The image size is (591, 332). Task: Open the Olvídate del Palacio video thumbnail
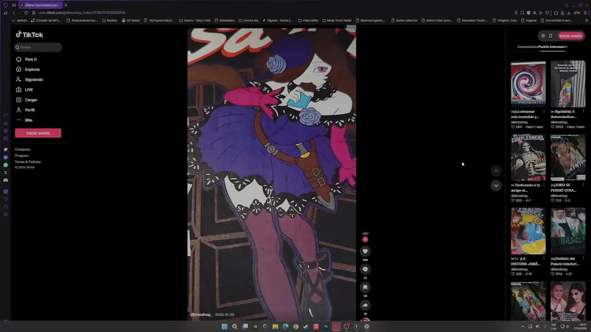568,231
